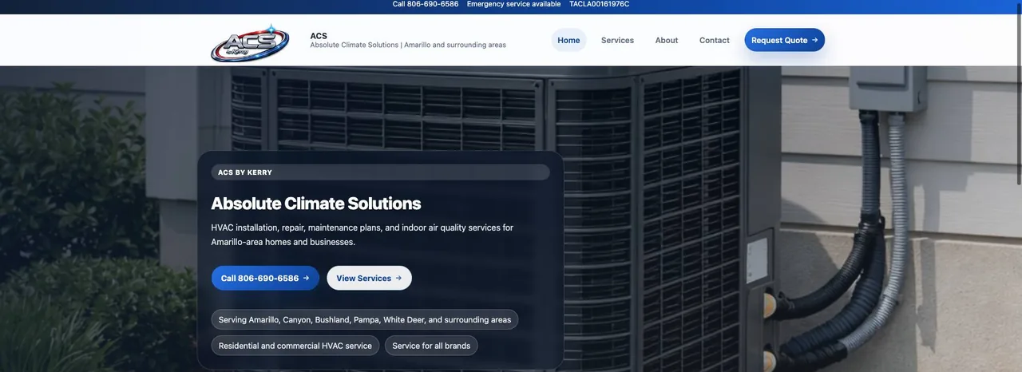Click the ACS BY KERRY badge
Image resolution: width=1022 pixels, height=372 pixels.
(x=380, y=172)
